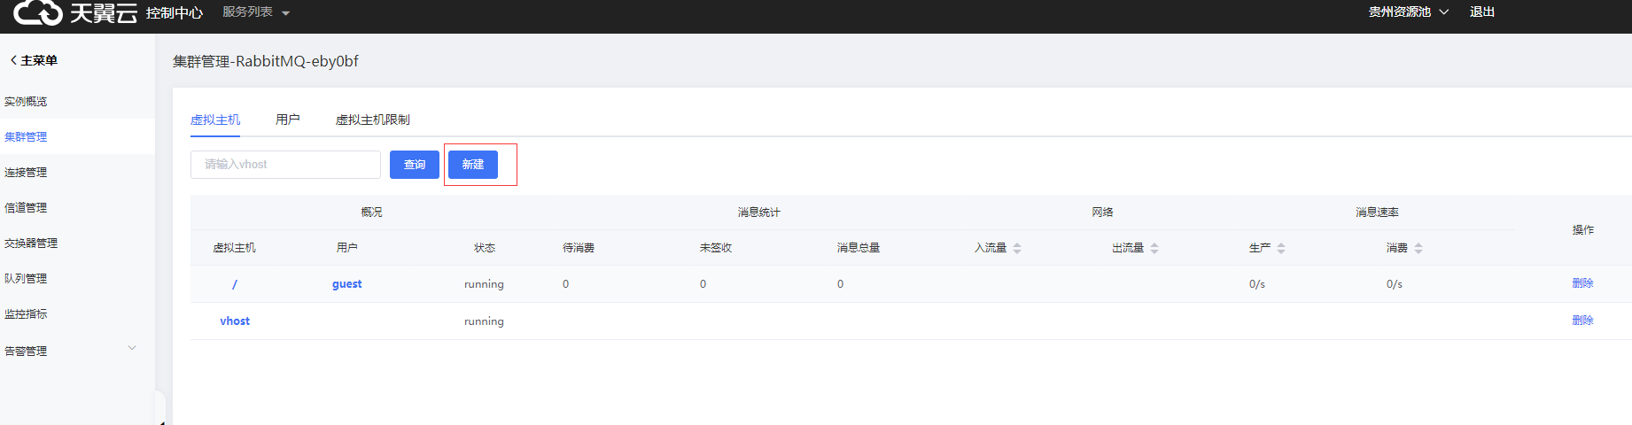
Task: Click running status in vhost row
Action: (484, 321)
